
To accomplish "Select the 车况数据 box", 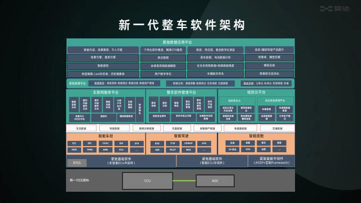I will tap(81, 128).
